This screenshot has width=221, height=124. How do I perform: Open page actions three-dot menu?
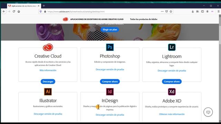[162, 11]
